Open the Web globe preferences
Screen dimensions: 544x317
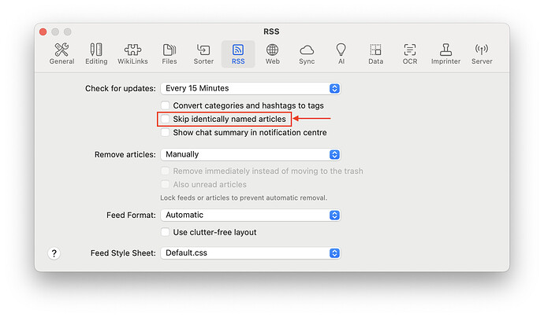272,54
